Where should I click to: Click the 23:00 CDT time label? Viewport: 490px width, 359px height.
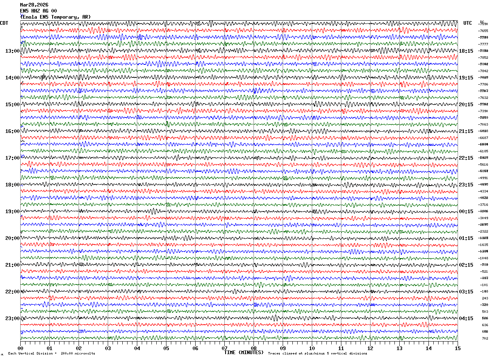coord(13,318)
